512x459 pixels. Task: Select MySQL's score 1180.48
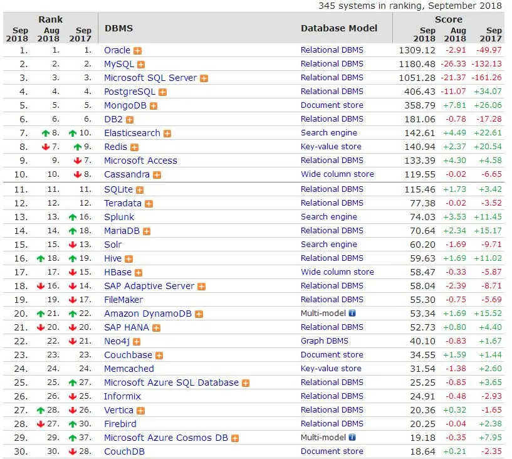(x=417, y=64)
